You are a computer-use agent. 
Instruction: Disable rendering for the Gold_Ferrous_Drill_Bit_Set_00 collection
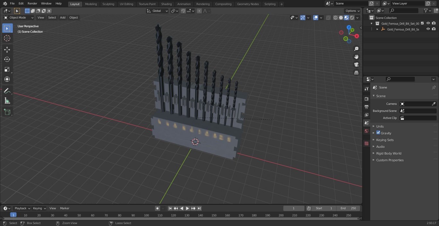[434, 23]
